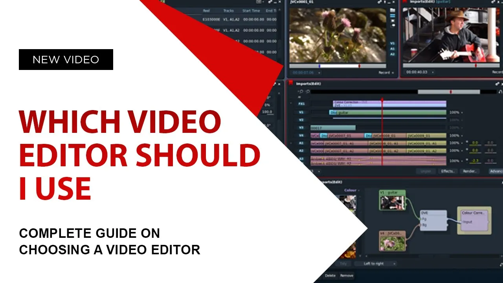Click the NEW VIDEO black label
The width and height of the screenshot is (503, 283).
(x=66, y=60)
